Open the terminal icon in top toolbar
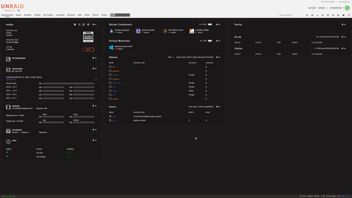The width and height of the screenshot is (352, 198). pyautogui.click(x=318, y=15)
